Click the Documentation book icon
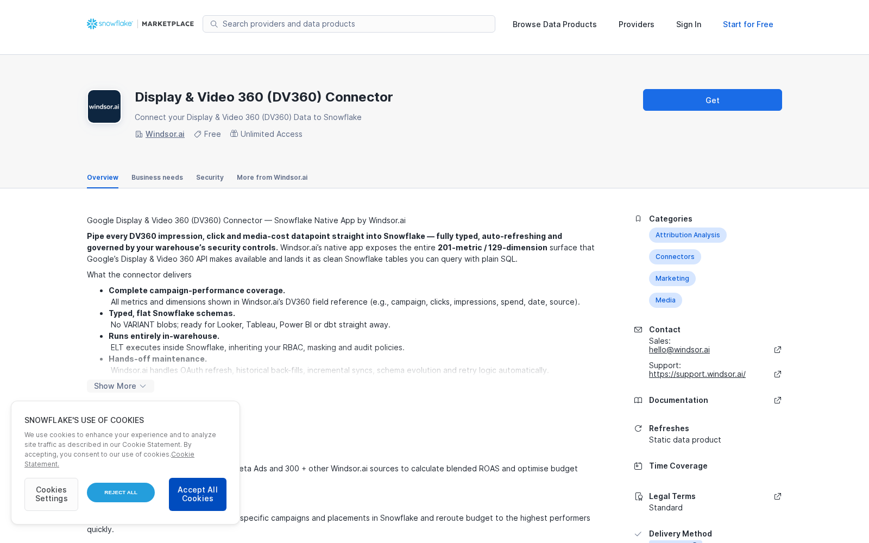The width and height of the screenshot is (869, 543). [638, 400]
